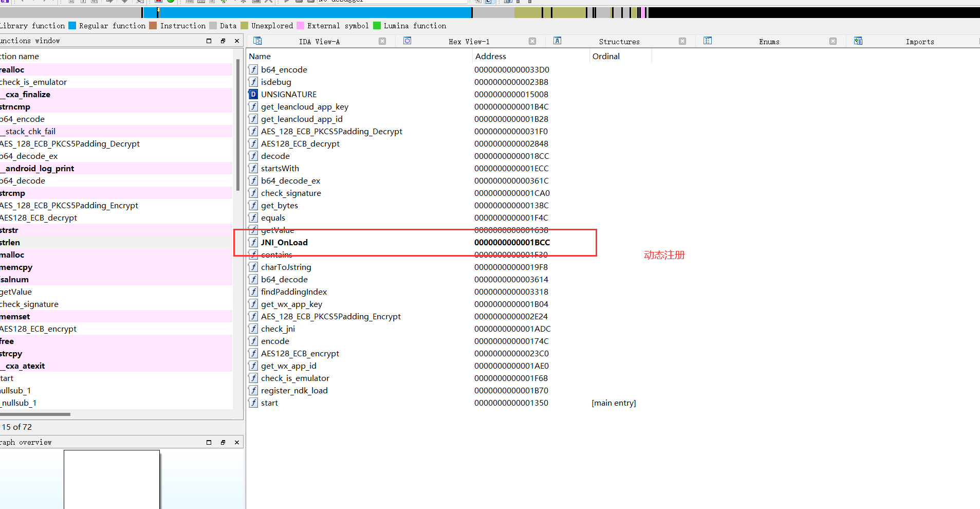
Task: Click the function icon beside register_ndk_load
Action: coord(253,390)
